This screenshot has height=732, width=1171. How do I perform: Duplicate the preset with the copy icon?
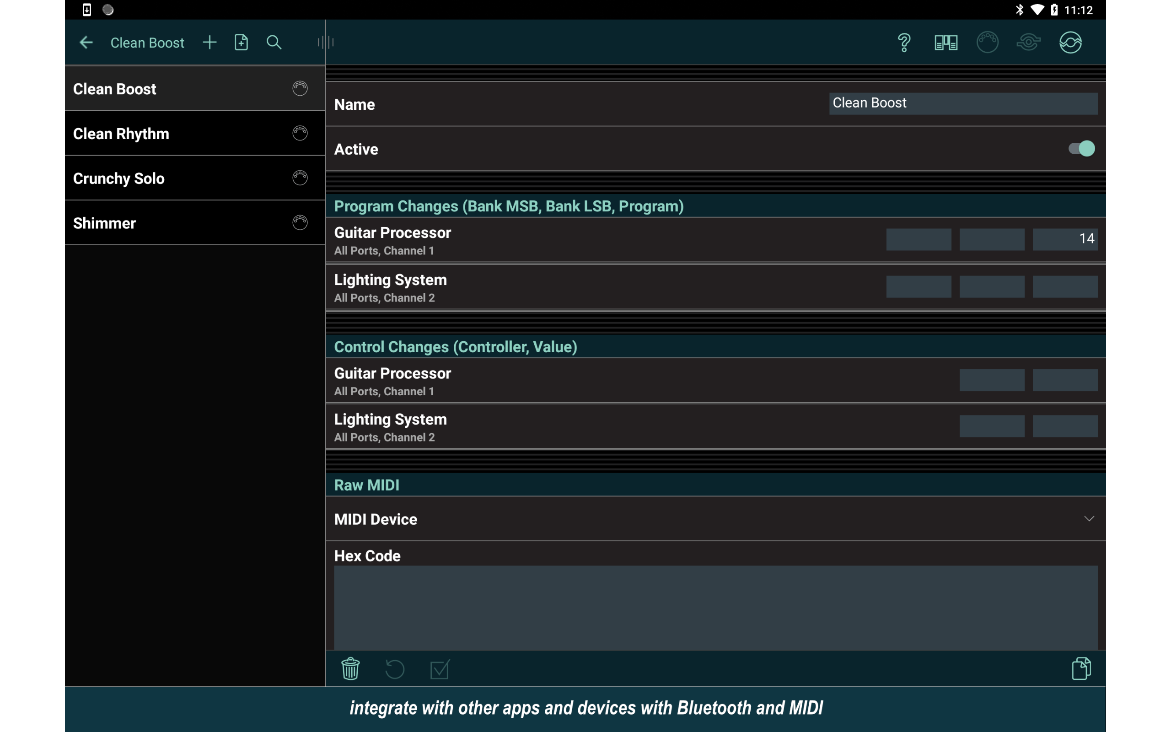pos(1082,668)
